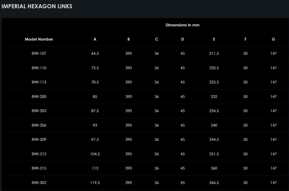Click the column G header
Viewport: 289px width, 191px height.
[x=273, y=39]
